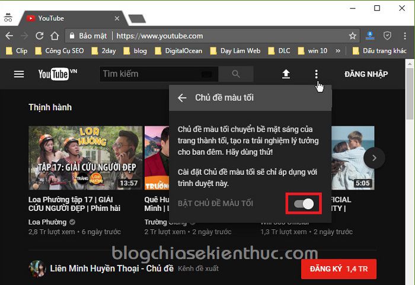Image resolution: width=415 pixels, height=285 pixels.
Task: Open the on-screen keyboard icon in search box
Action: click(x=206, y=74)
